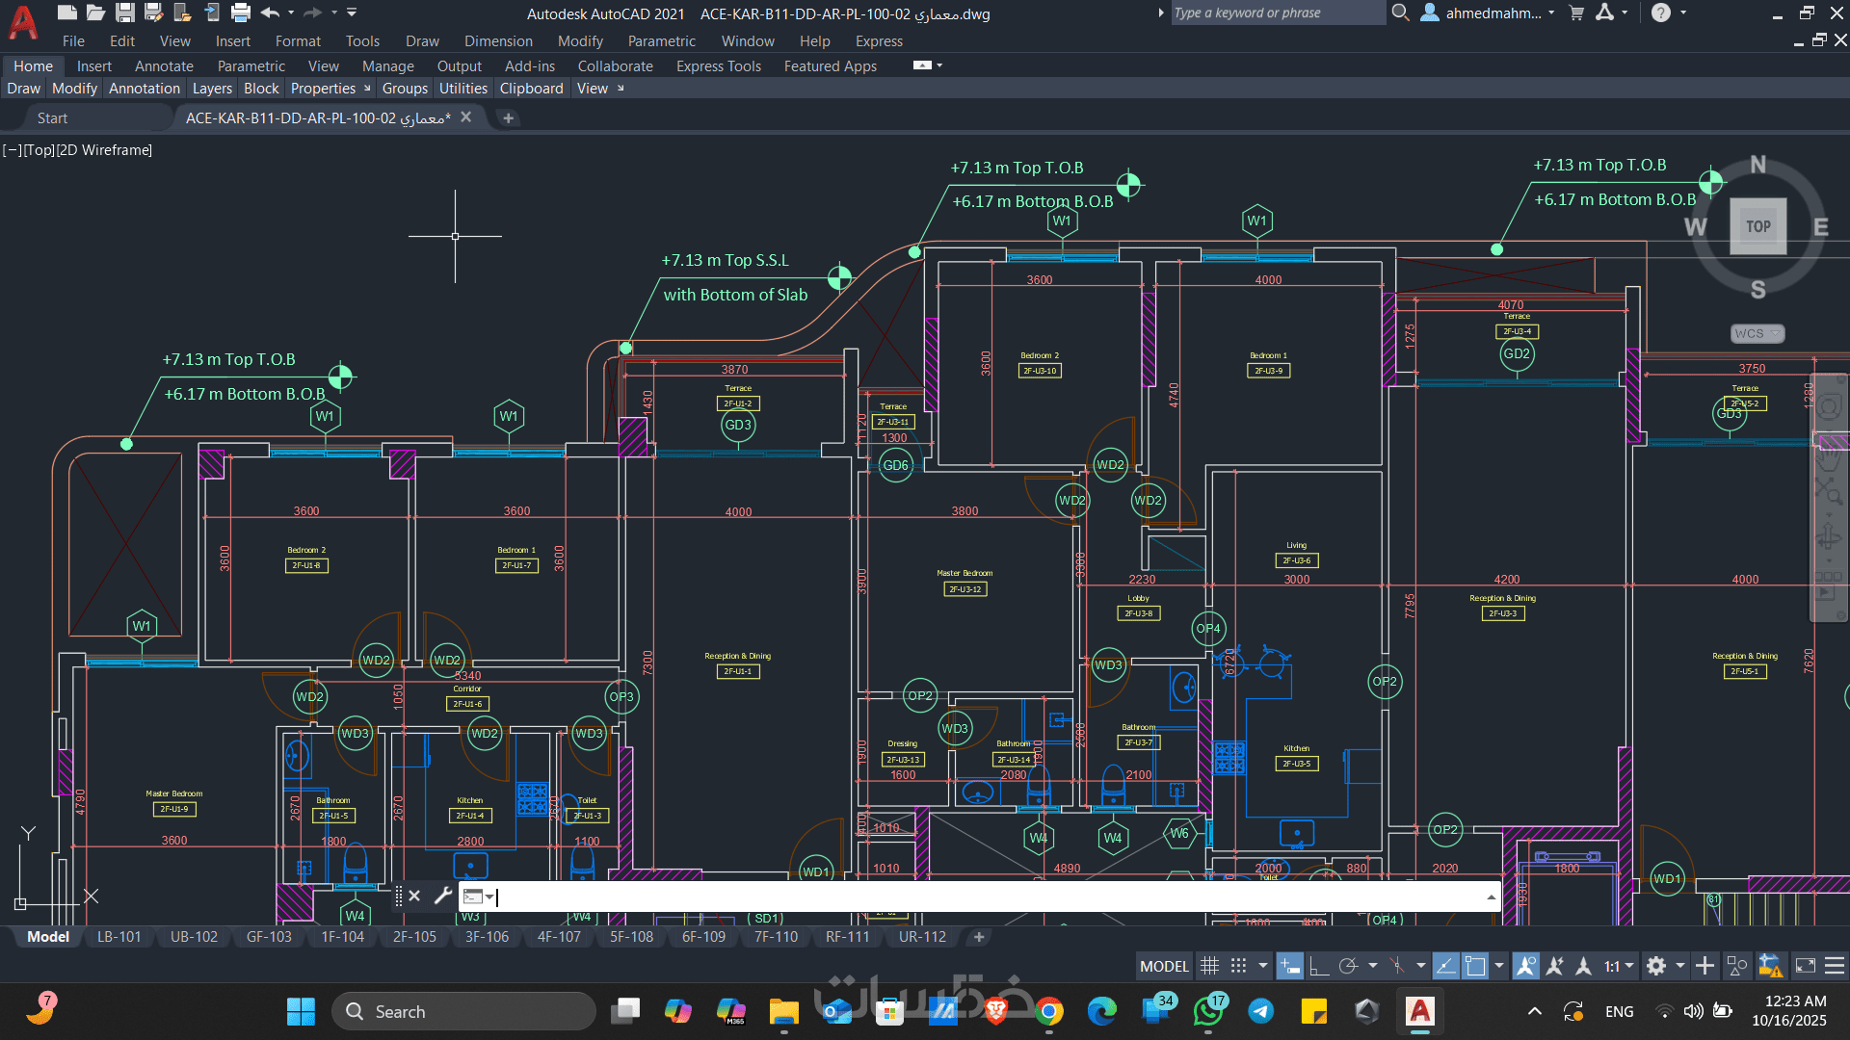Open the annotation scale 1:1 dropdown
The height and width of the screenshot is (1040, 1850).
coord(1619,966)
